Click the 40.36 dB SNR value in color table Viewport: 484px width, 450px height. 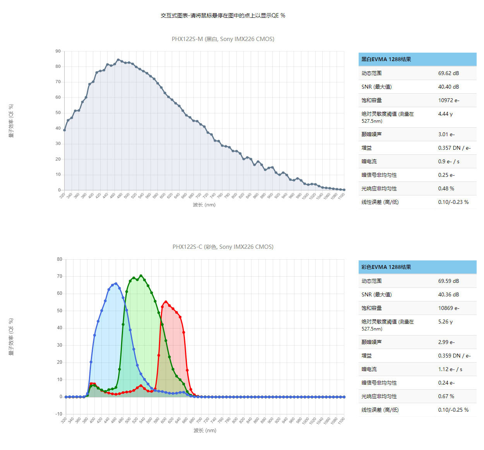click(448, 294)
